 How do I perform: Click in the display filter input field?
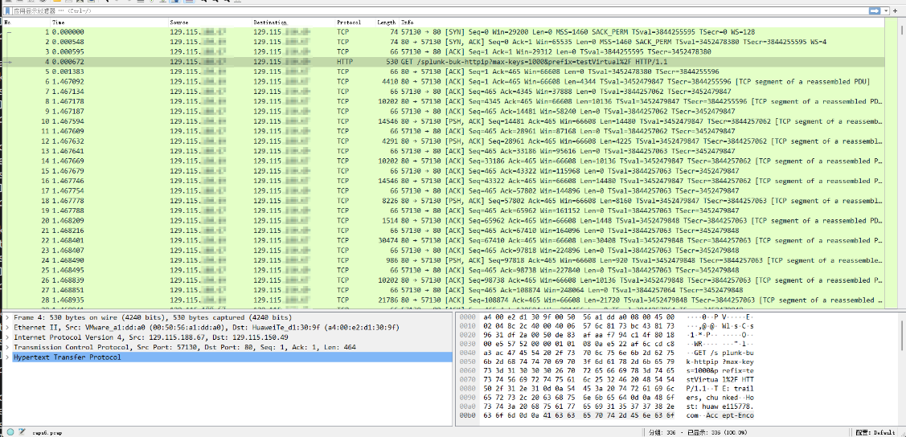[402, 11]
